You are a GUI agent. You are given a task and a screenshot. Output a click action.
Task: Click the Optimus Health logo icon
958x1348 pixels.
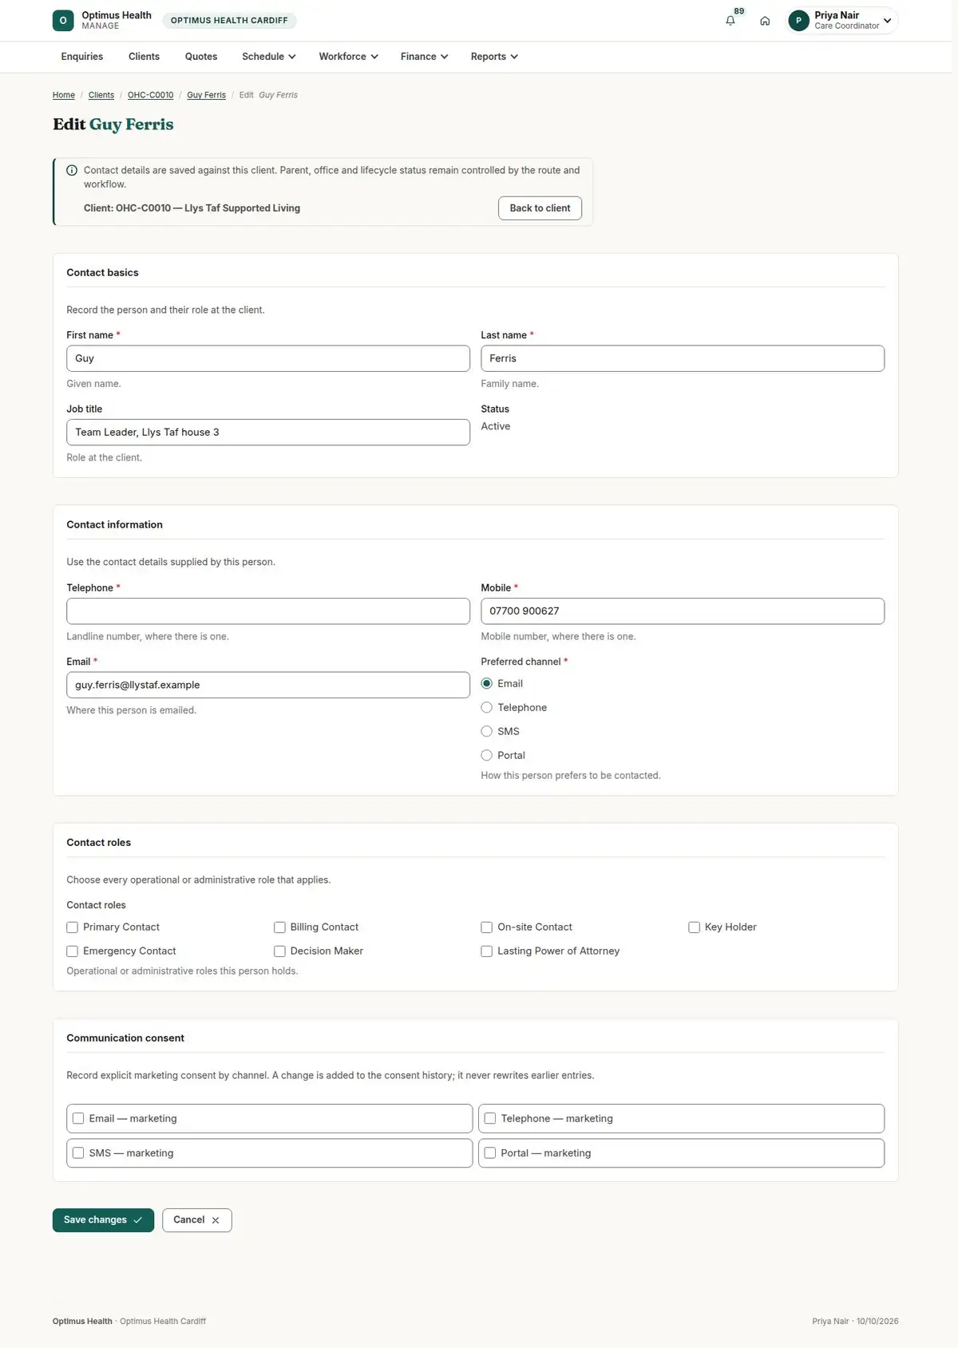(63, 21)
